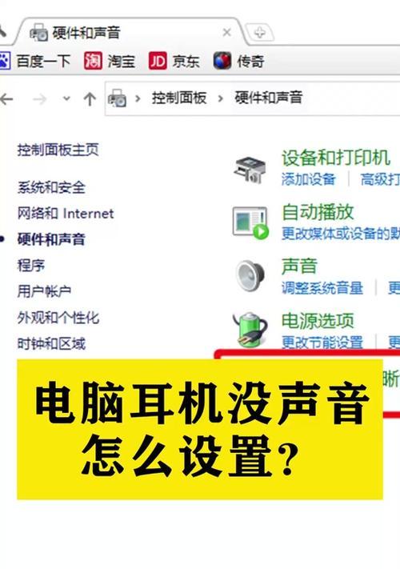Open the 京东 JD bookmark

174,61
